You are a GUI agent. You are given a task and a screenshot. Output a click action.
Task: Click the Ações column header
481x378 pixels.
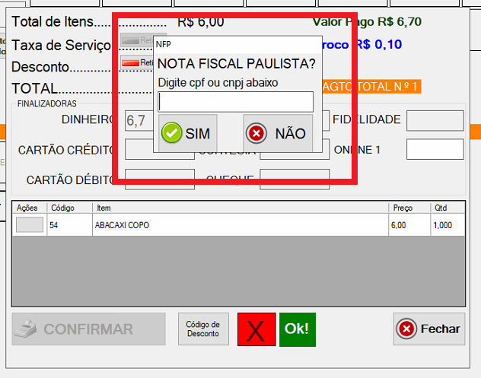point(30,208)
